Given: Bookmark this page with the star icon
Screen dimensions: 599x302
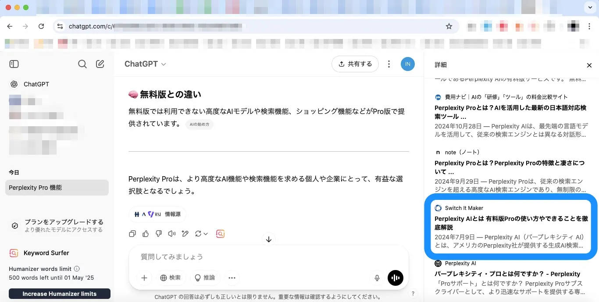Looking at the screenshot, I should pos(449,26).
